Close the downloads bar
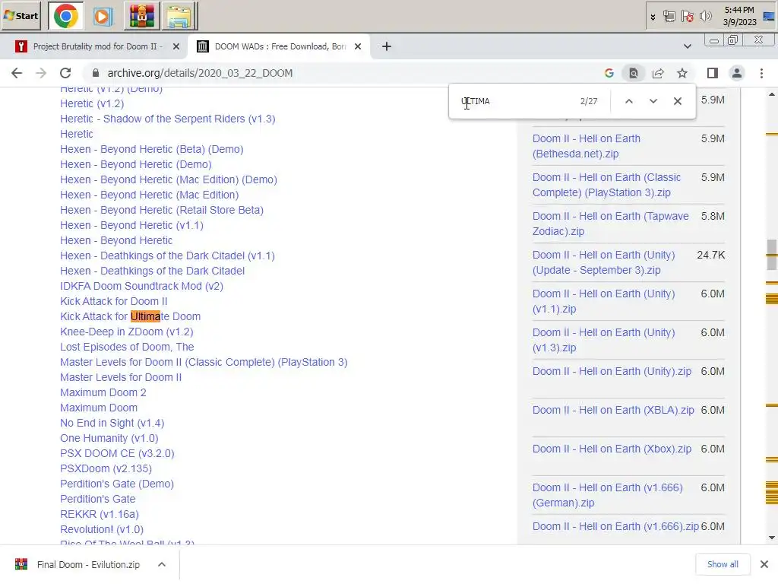Viewport: 778px width, 584px height. 764,564
